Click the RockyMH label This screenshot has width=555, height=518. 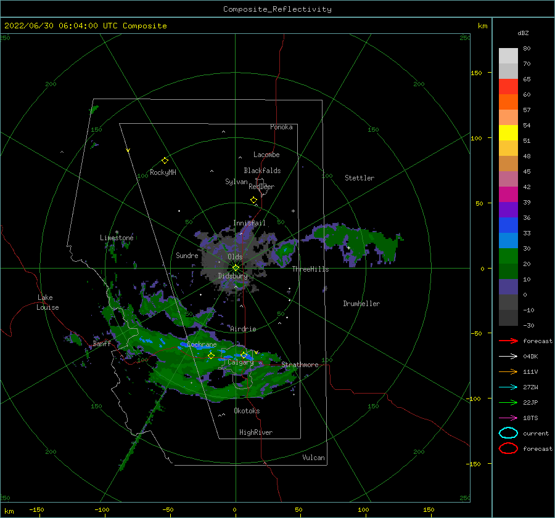pos(163,172)
